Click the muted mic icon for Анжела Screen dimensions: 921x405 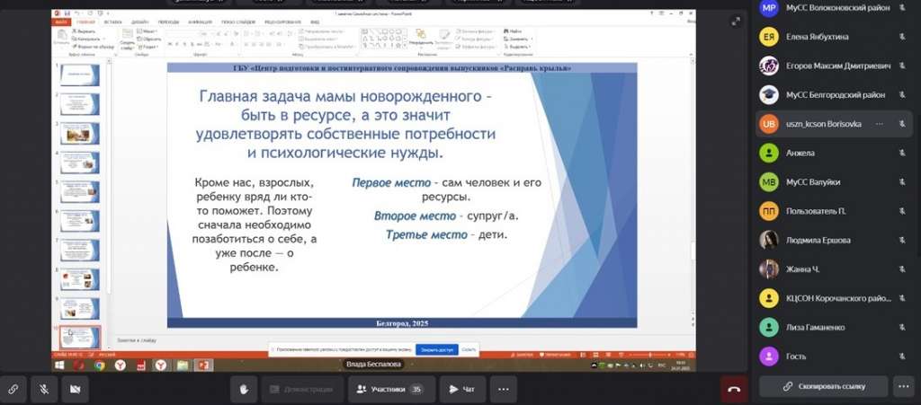(x=902, y=153)
